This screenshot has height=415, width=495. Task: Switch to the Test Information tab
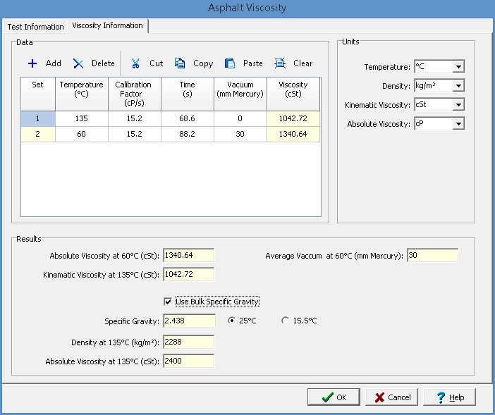[x=35, y=27]
